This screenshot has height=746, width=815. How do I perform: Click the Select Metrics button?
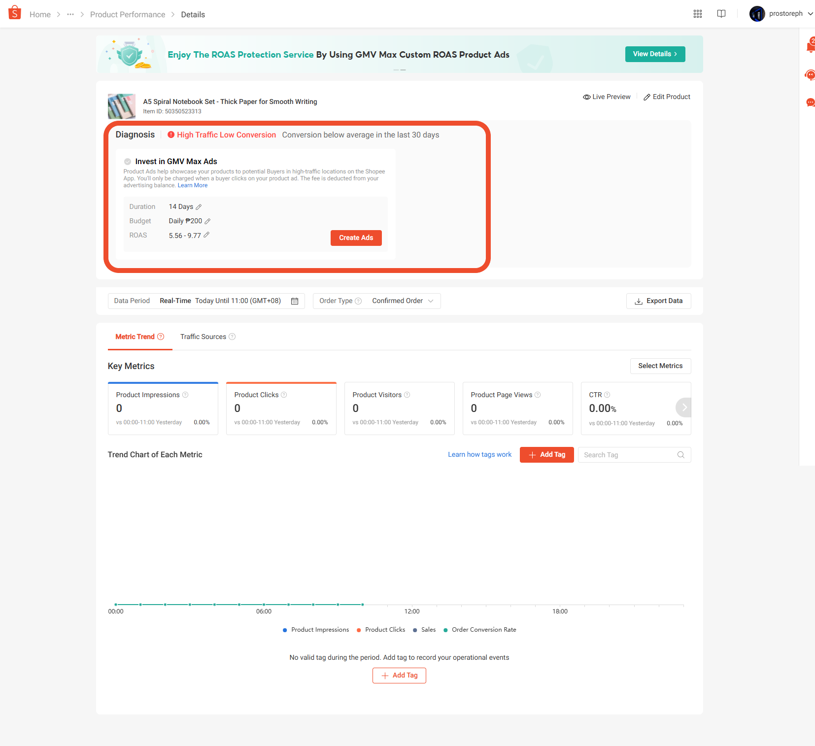coord(660,366)
